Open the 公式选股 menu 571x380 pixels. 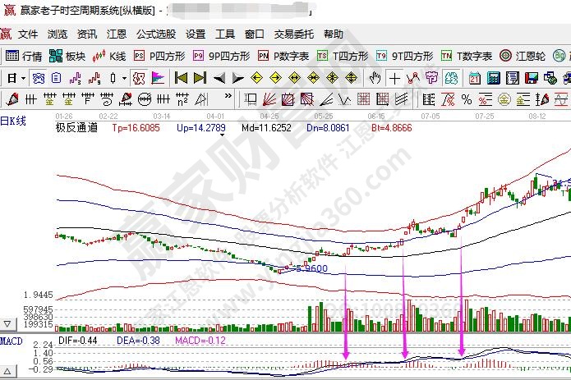point(156,34)
